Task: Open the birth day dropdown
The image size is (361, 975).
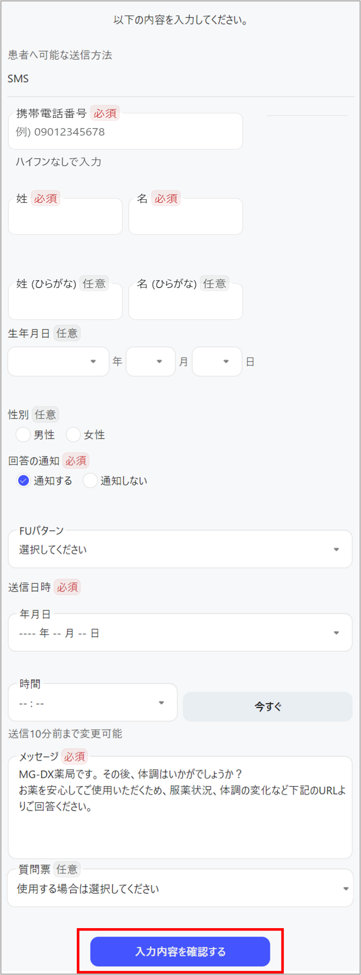Action: (x=216, y=361)
